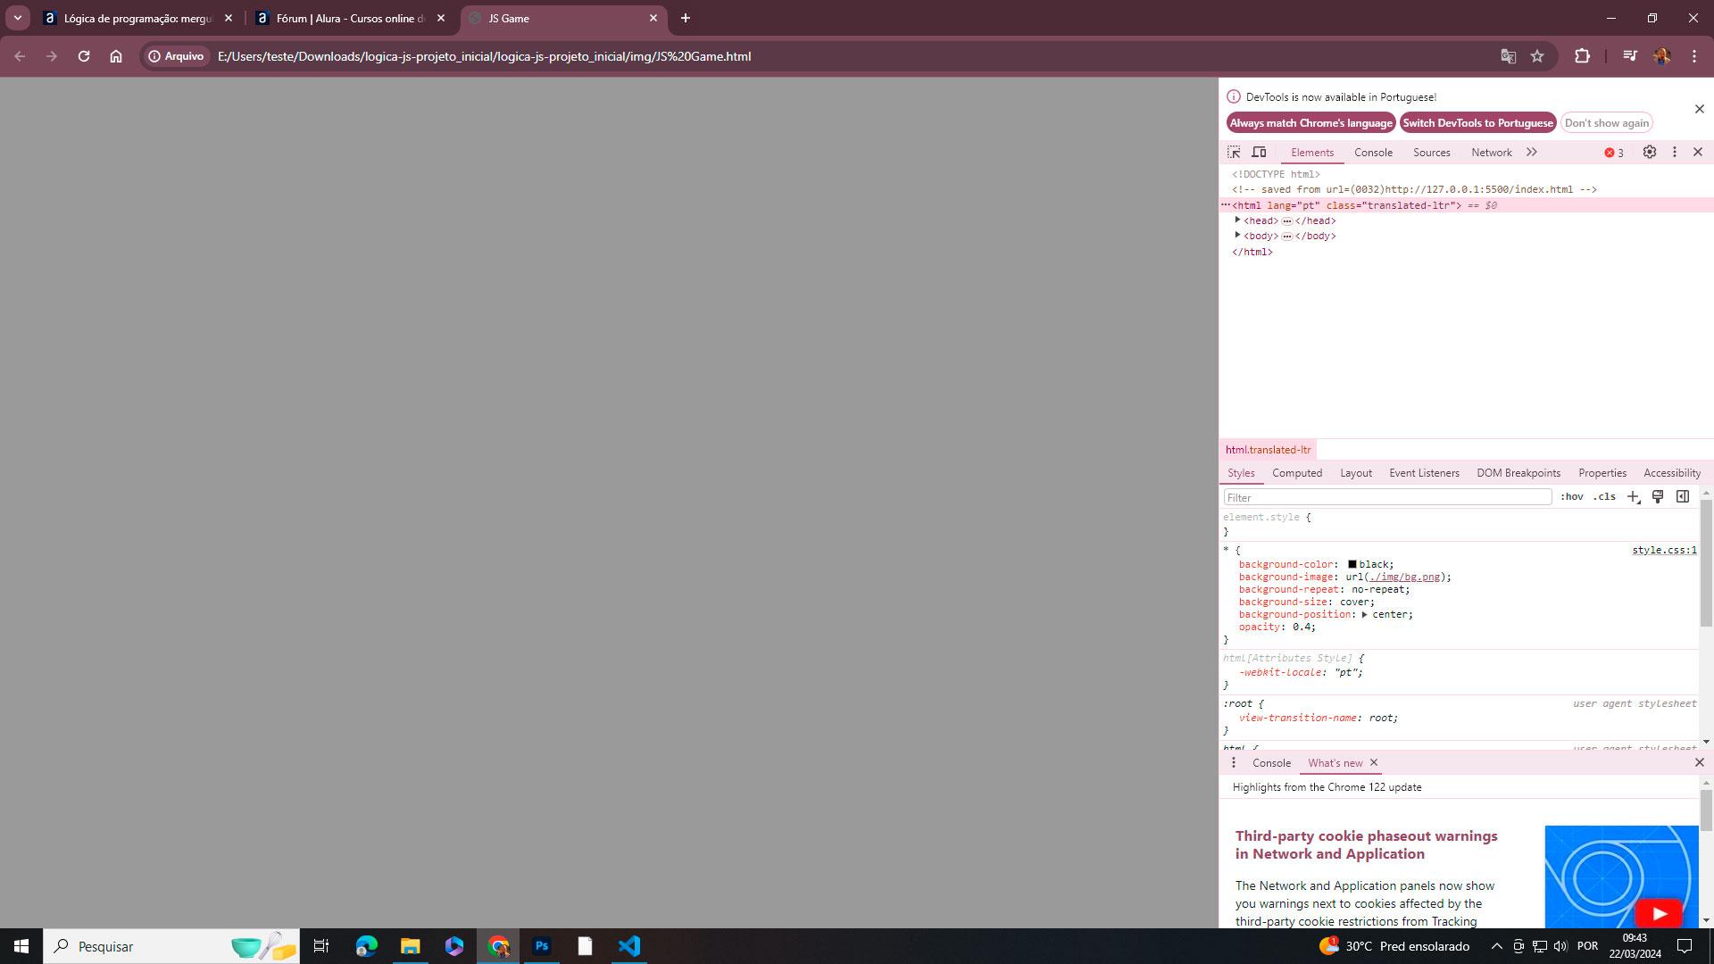
Task: Open the DOM Breakpoints tab
Action: coord(1518,473)
